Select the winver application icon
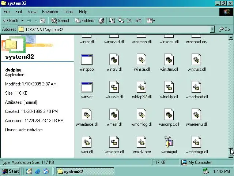The image size is (234, 176). (x=87, y=87)
